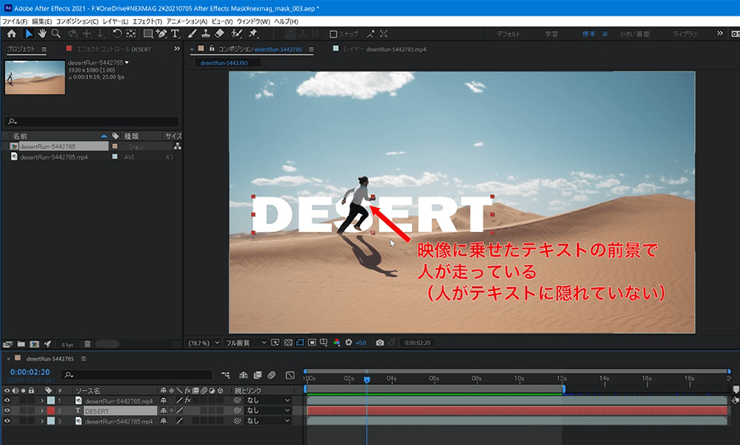Open the 78.7% magnification dropdown
The height and width of the screenshot is (445, 740).
205,342
